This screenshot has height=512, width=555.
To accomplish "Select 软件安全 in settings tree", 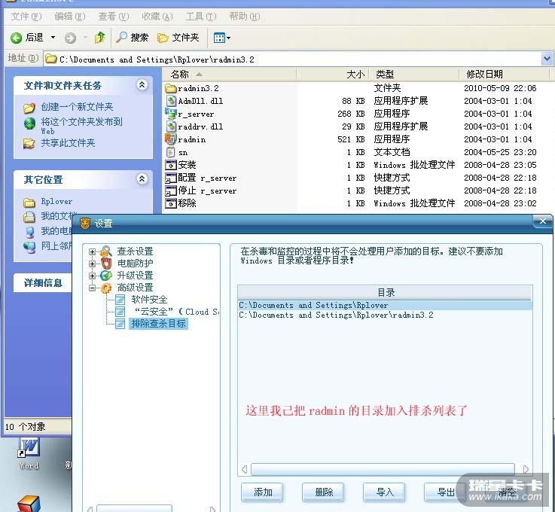I will click(x=149, y=300).
